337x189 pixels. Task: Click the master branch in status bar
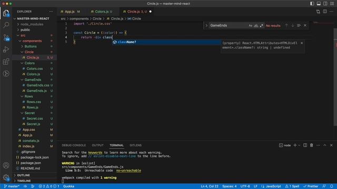pos(12,186)
